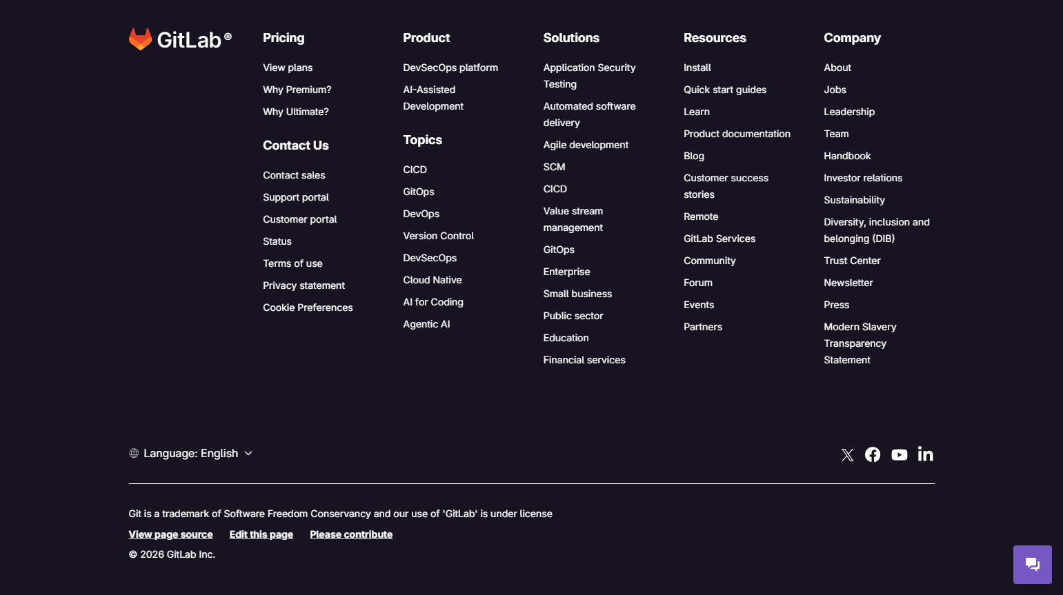Open the Application Security Testing solution
Viewport: 1063px width, 595px height.
click(x=589, y=76)
